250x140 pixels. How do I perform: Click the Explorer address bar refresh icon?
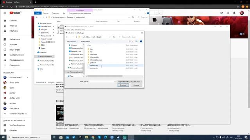[133, 17]
